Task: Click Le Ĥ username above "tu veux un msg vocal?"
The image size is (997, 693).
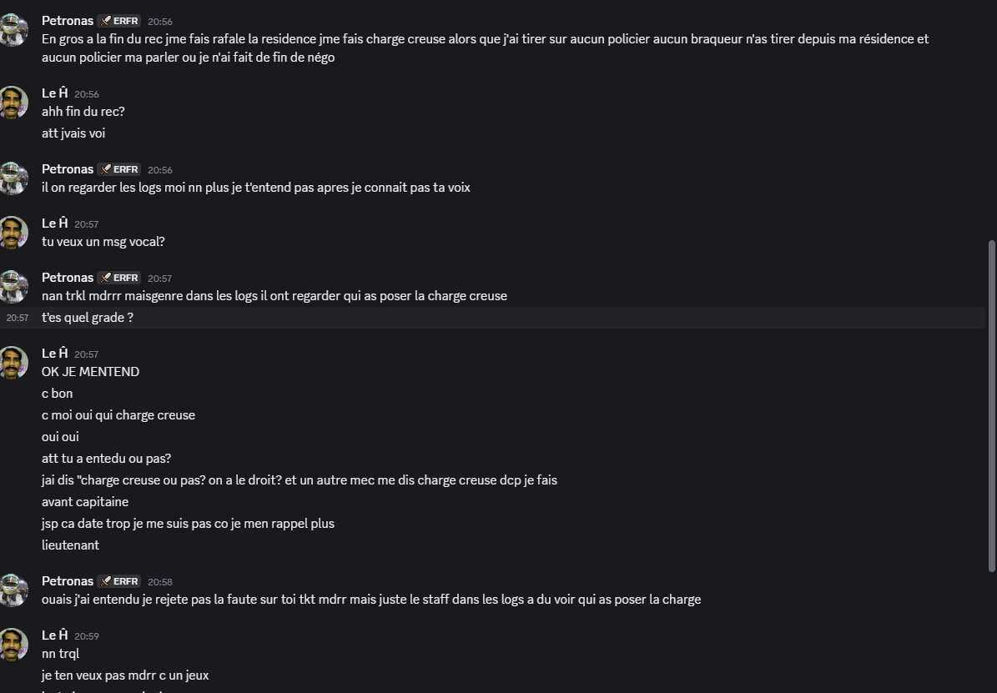Action: pyautogui.click(x=54, y=223)
